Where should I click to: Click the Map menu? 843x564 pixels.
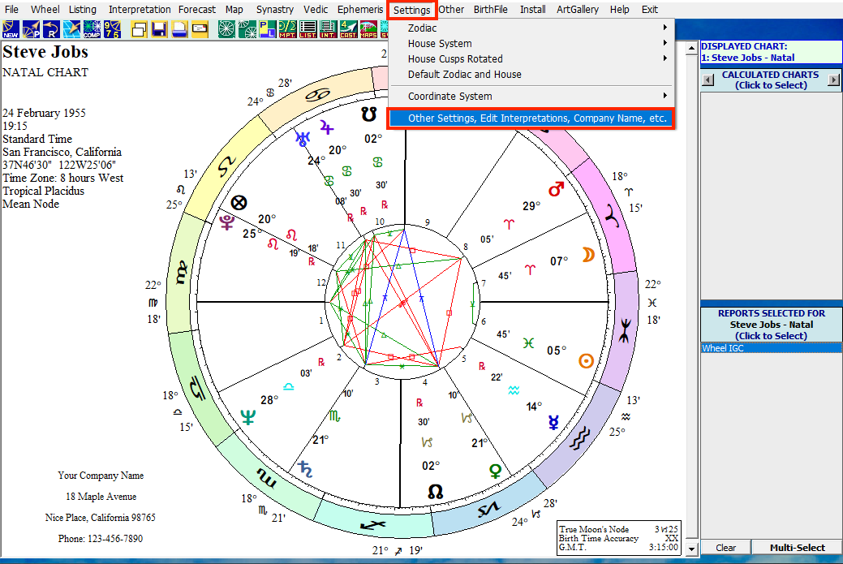coord(234,10)
